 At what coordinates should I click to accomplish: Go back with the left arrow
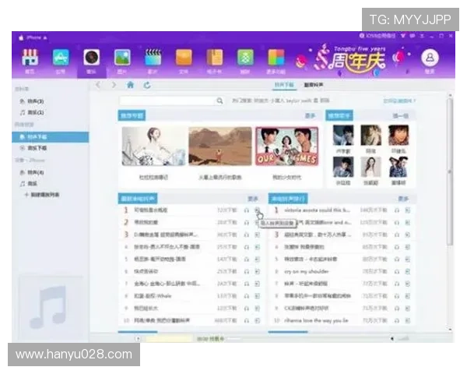point(98,85)
